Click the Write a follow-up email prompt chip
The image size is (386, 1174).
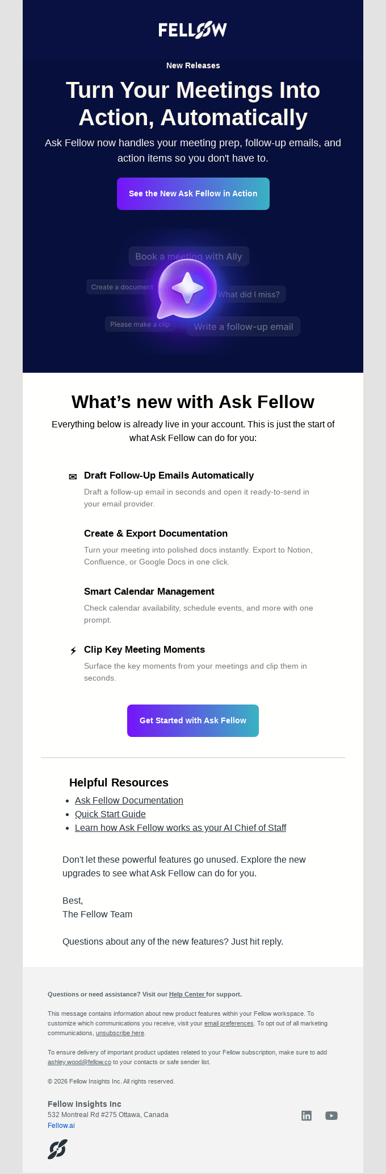[243, 326]
